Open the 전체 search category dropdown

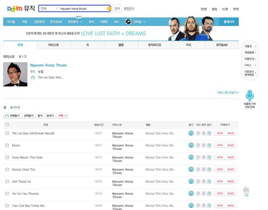click(49, 8)
